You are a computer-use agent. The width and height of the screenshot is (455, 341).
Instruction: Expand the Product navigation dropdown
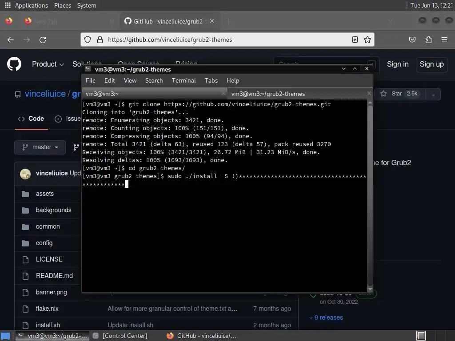pyautogui.click(x=48, y=64)
